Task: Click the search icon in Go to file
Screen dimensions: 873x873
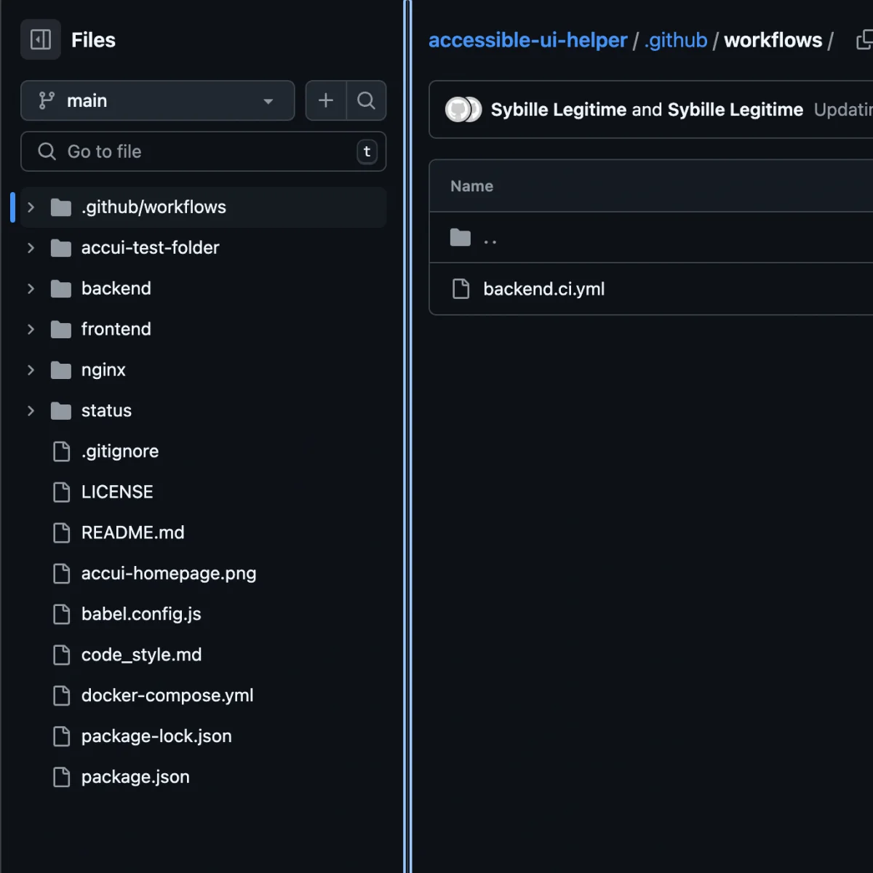Action: click(x=47, y=151)
